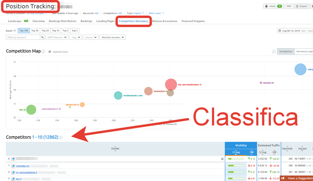This screenshot has width=313, height=181.
Task: Sort Estimated Traffic by Diff column
Action: [x=274, y=152]
